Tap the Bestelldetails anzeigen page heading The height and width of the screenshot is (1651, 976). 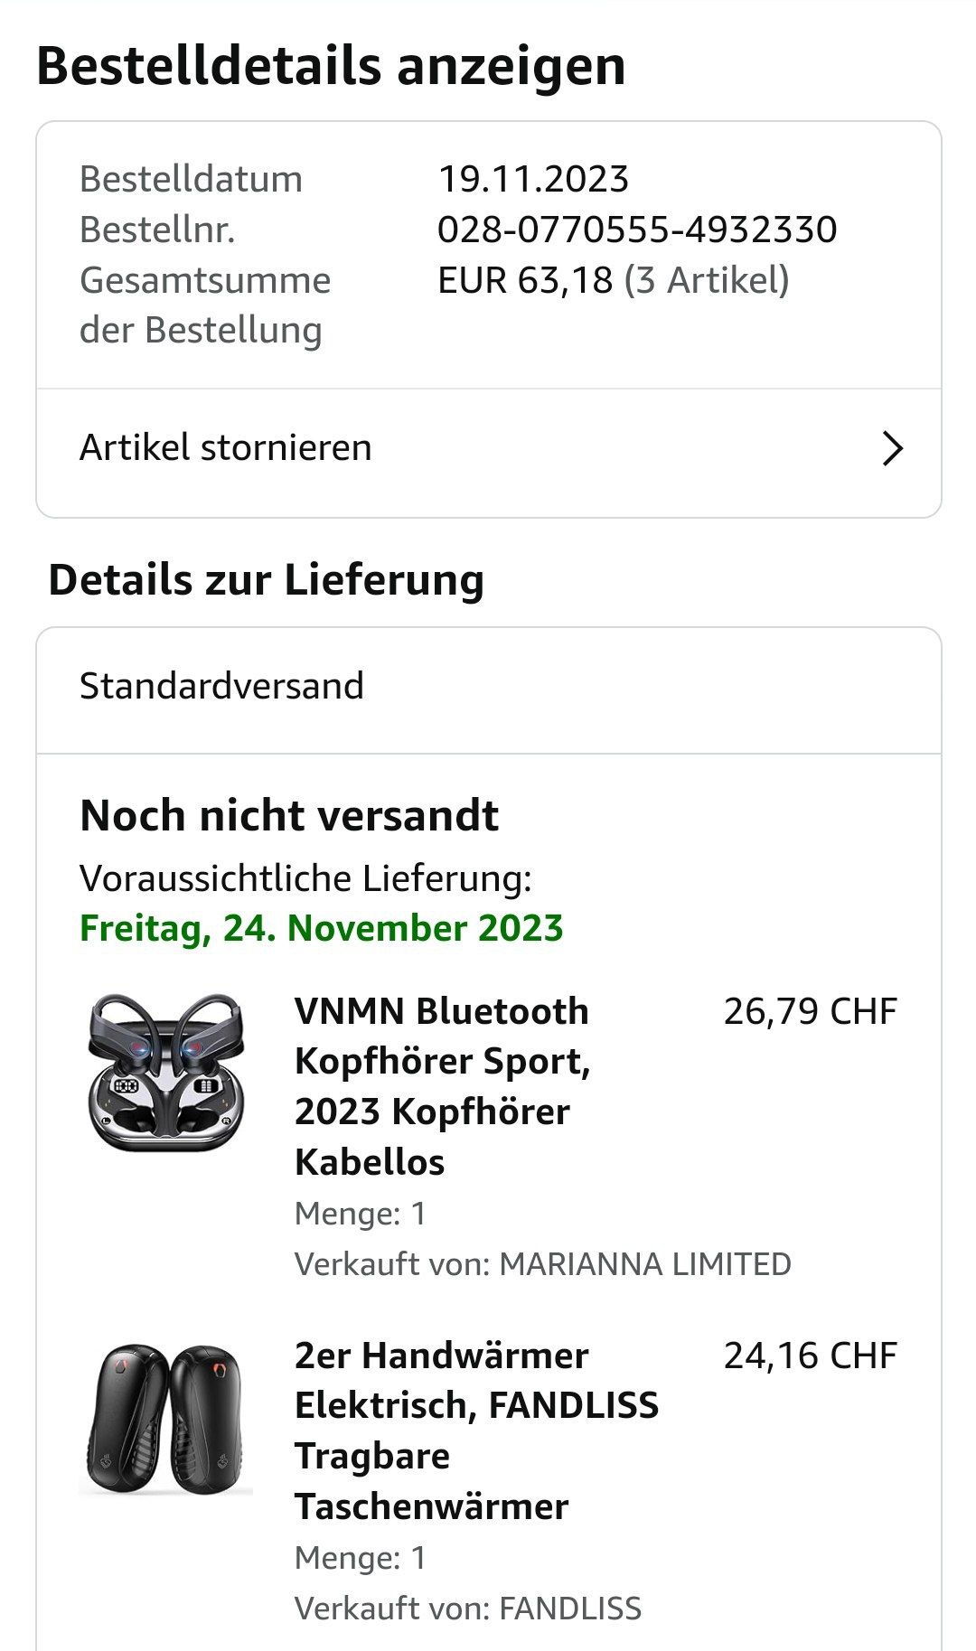pyautogui.click(x=331, y=66)
